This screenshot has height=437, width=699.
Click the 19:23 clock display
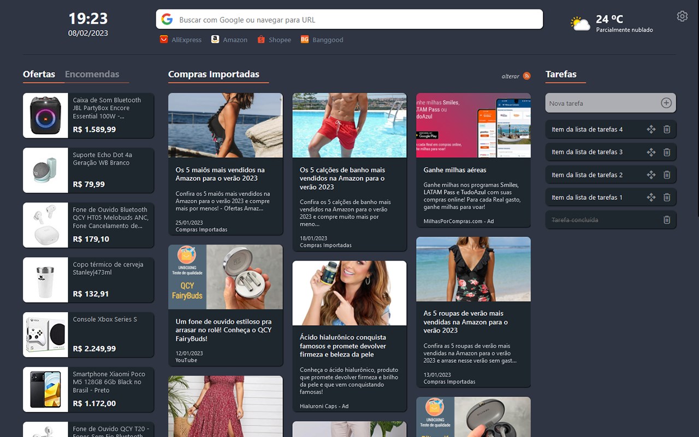pos(88,19)
